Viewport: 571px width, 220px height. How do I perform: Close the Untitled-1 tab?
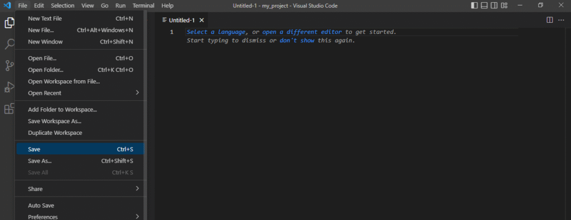tap(201, 21)
